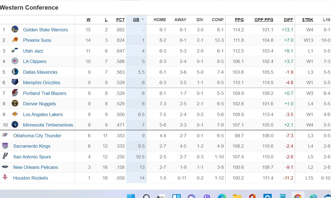Click the Phoenix Suns logo icon
Screen dimensions: 331x198
click(x=15, y=40)
